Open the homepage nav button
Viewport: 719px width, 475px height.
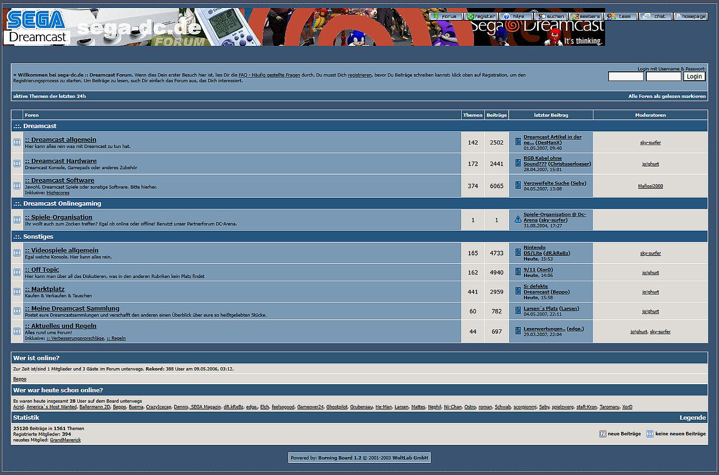click(691, 16)
